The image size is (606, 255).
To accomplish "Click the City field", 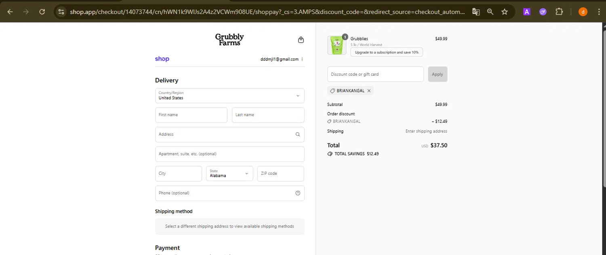I will [178, 174].
